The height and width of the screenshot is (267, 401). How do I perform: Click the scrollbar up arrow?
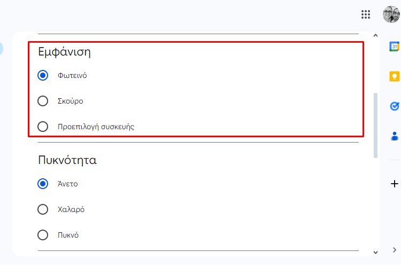point(375,36)
